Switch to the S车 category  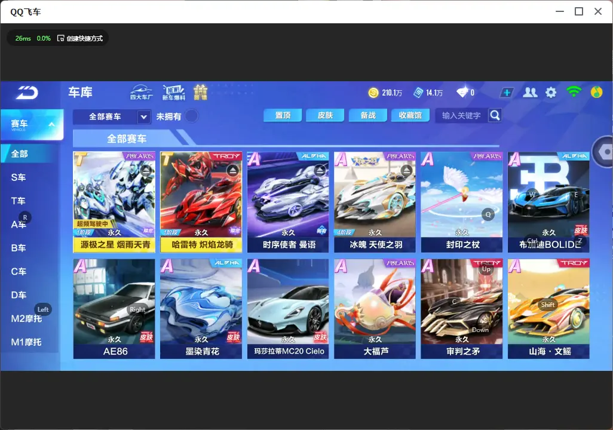19,177
